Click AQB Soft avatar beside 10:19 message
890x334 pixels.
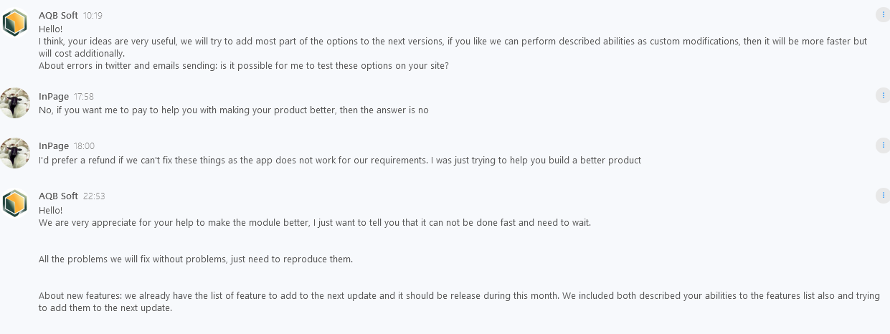[x=15, y=23]
